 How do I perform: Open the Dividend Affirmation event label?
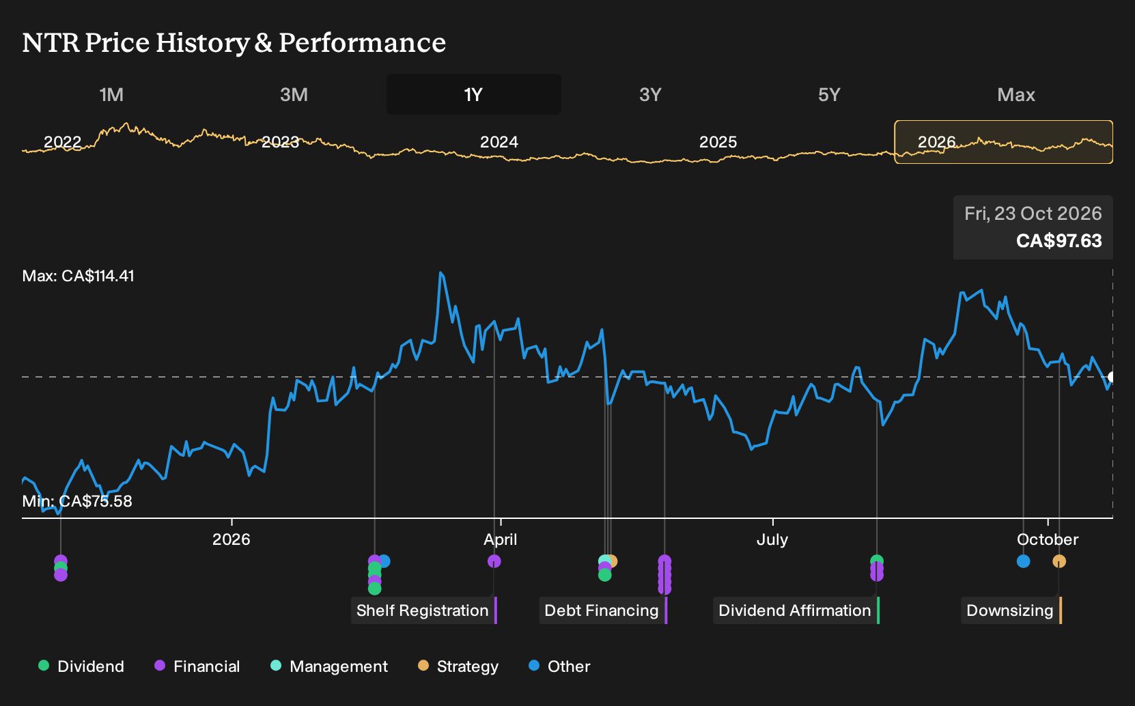[796, 610]
